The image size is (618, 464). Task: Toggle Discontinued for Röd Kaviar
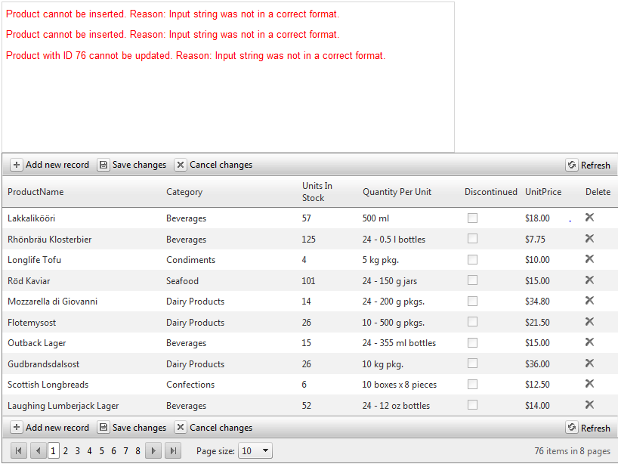pos(472,280)
